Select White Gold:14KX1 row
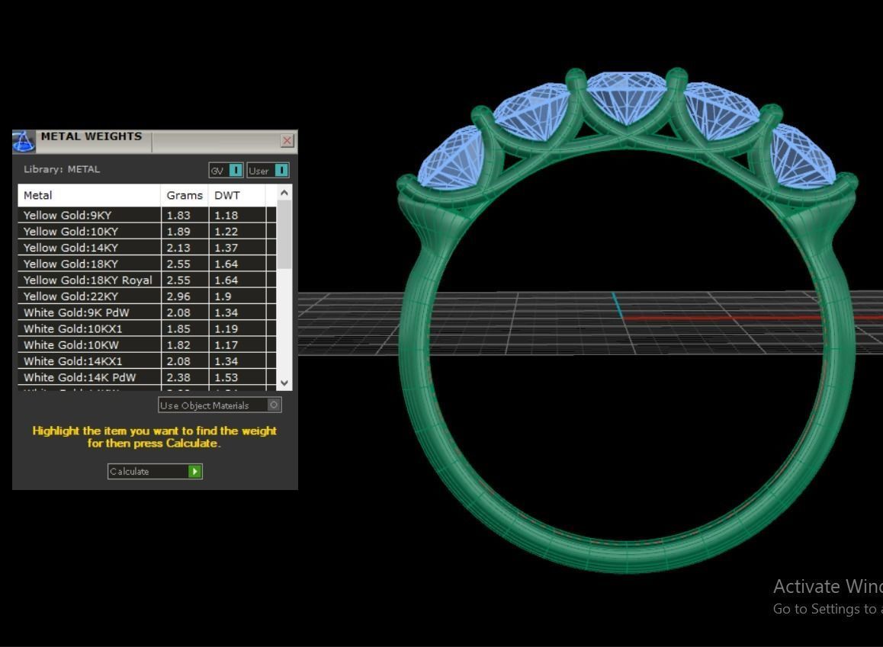Viewport: 883px width, 647px height. (147, 361)
